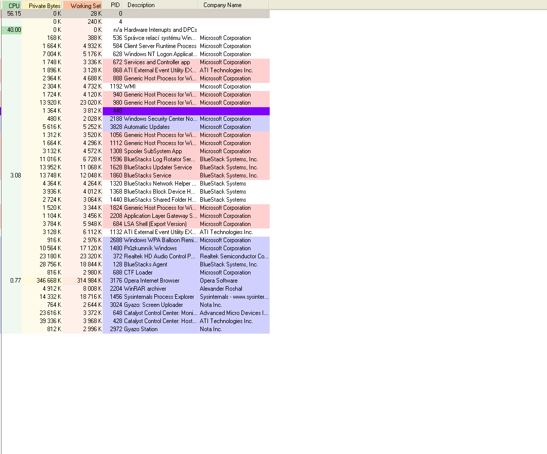Select the Windows WPA Balloon Reminder row
This screenshot has height=454, width=547.
point(135,240)
